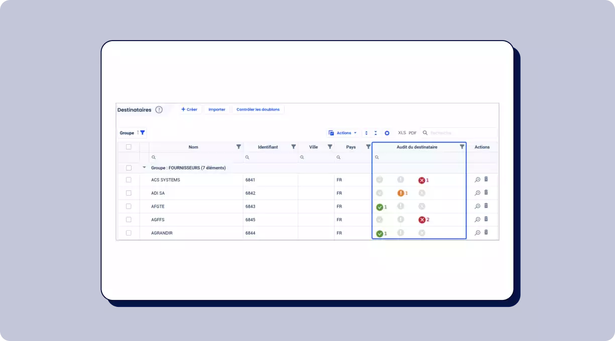Export the table as XLS
615x341 pixels.
(x=402, y=133)
